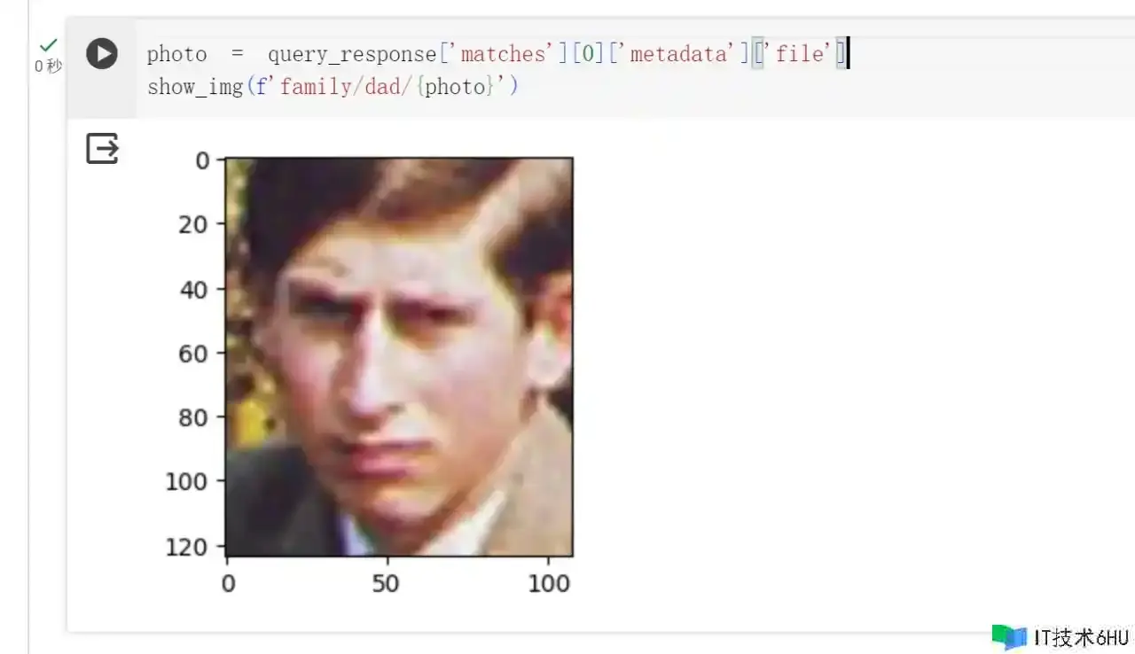Click the 60 tick on the y-axis
Viewport: 1135px width, 654px height.
(194, 354)
